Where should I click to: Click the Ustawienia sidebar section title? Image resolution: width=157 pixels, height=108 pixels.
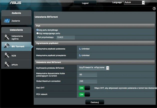click(x=16, y=30)
